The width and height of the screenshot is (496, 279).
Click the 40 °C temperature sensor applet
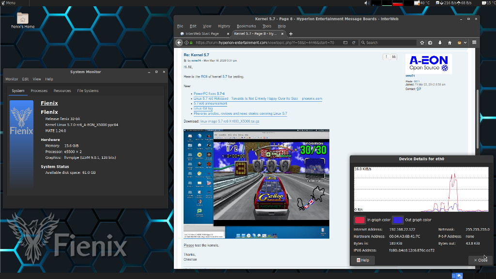pos(422,3)
